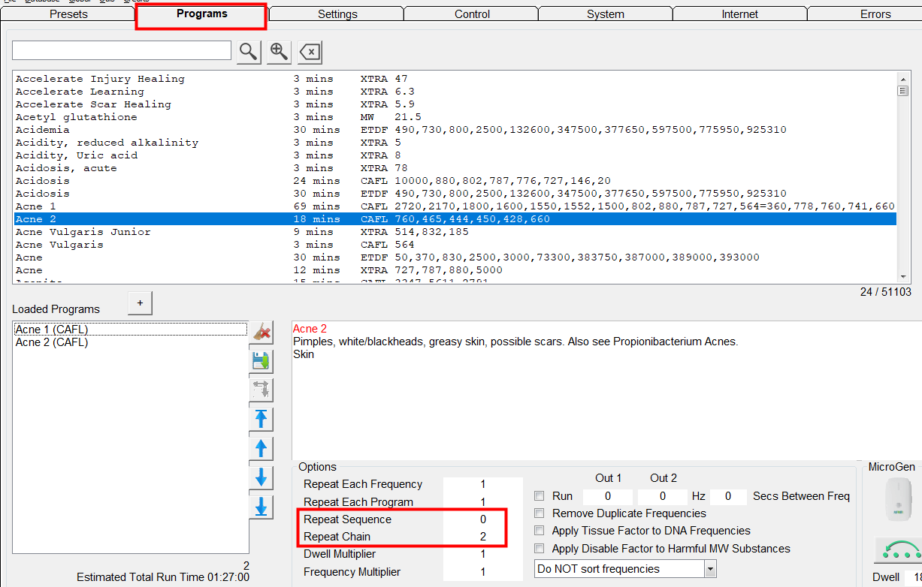Image resolution: width=922 pixels, height=587 pixels.
Task: Click the Repeat Chain value field
Action: [482, 537]
